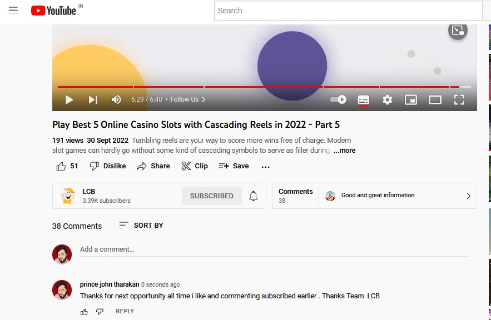Create a Clip of the video
Viewport: 491px width, 320px height.
pyautogui.click(x=195, y=166)
